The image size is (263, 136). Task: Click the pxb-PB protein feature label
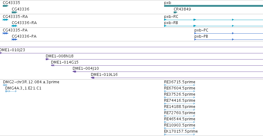tap(201, 36)
